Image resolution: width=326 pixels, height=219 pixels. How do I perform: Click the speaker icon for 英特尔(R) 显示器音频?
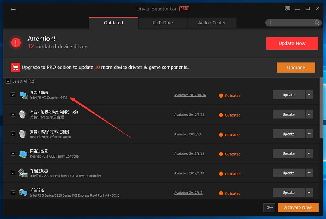[x=23, y=114]
